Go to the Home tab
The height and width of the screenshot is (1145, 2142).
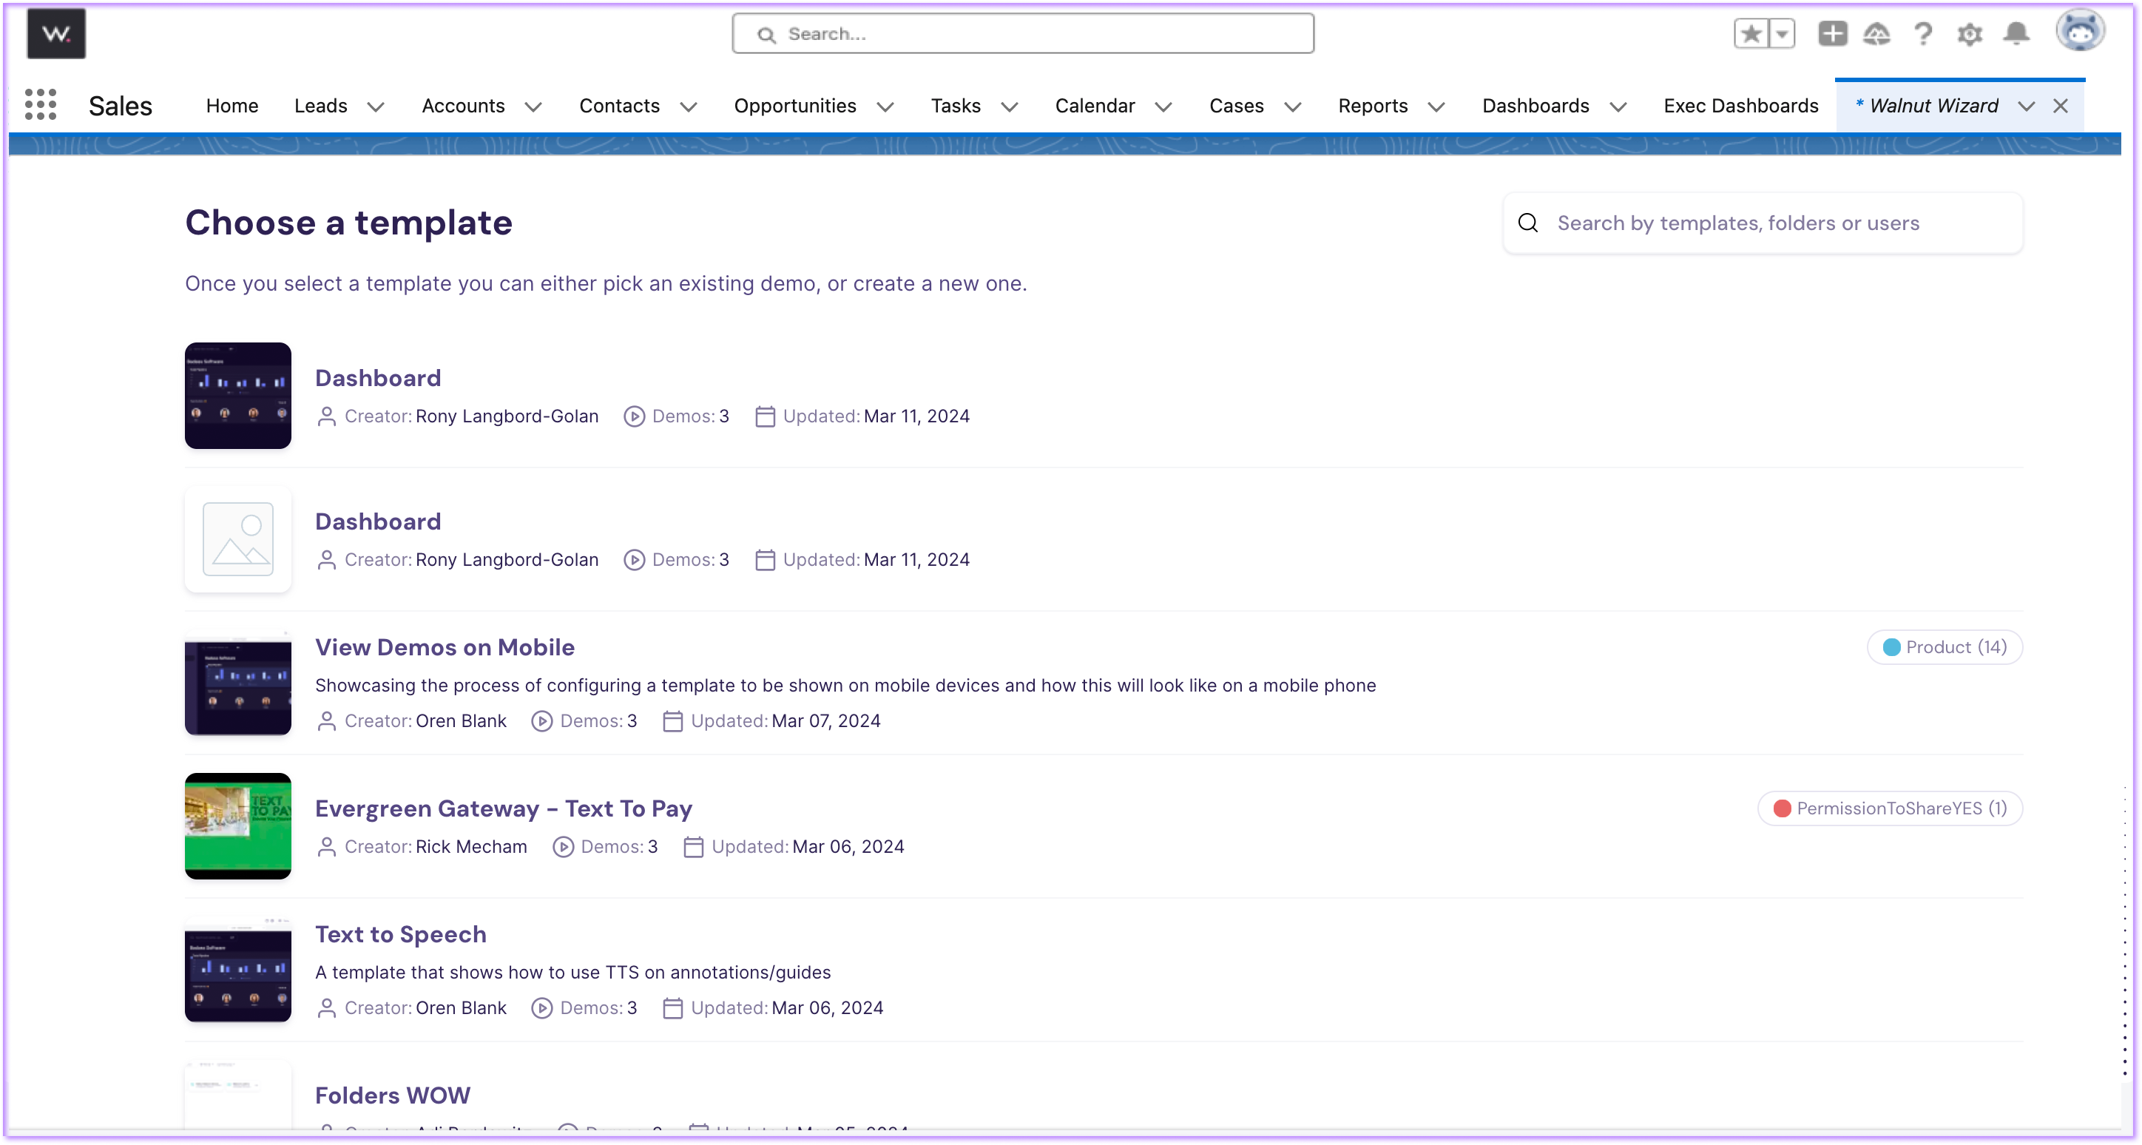(x=232, y=106)
